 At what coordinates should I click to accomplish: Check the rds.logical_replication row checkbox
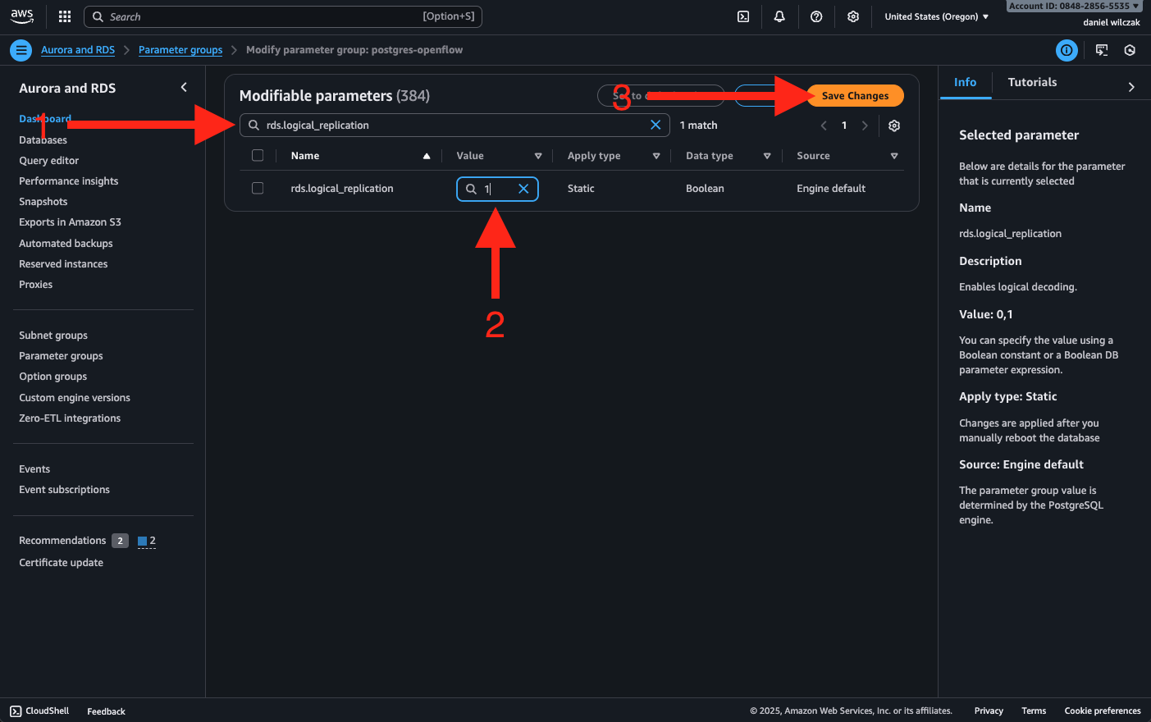pos(258,189)
